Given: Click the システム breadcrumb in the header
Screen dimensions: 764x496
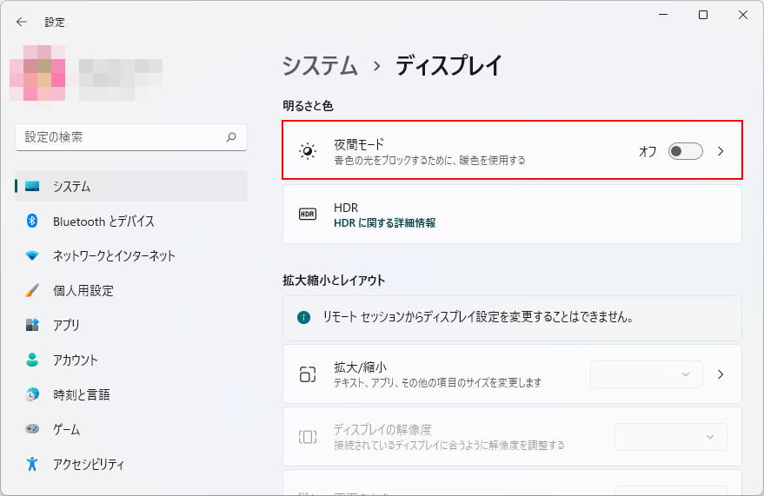Looking at the screenshot, I should coord(320,66).
